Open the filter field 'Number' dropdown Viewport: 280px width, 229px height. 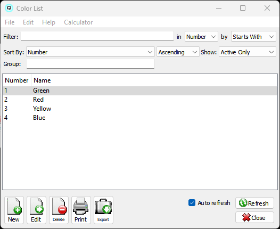coord(201,36)
